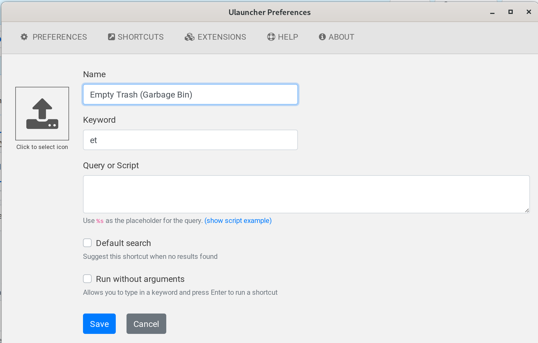Click the Name field containing Empty Trash
This screenshot has height=343, width=538.
(190, 94)
